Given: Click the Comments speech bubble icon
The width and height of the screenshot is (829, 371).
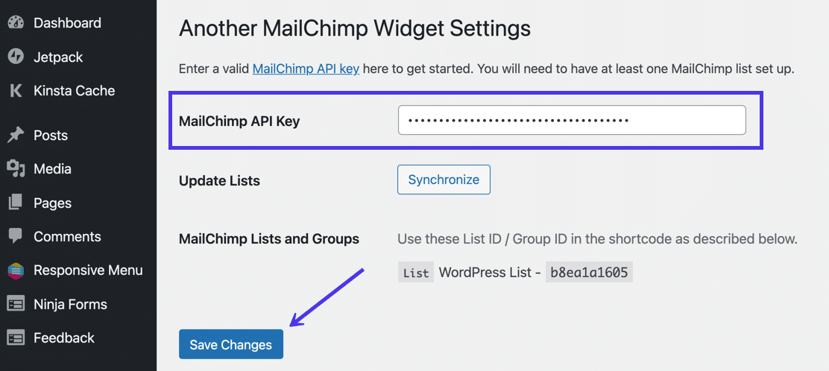Looking at the screenshot, I should (x=16, y=237).
